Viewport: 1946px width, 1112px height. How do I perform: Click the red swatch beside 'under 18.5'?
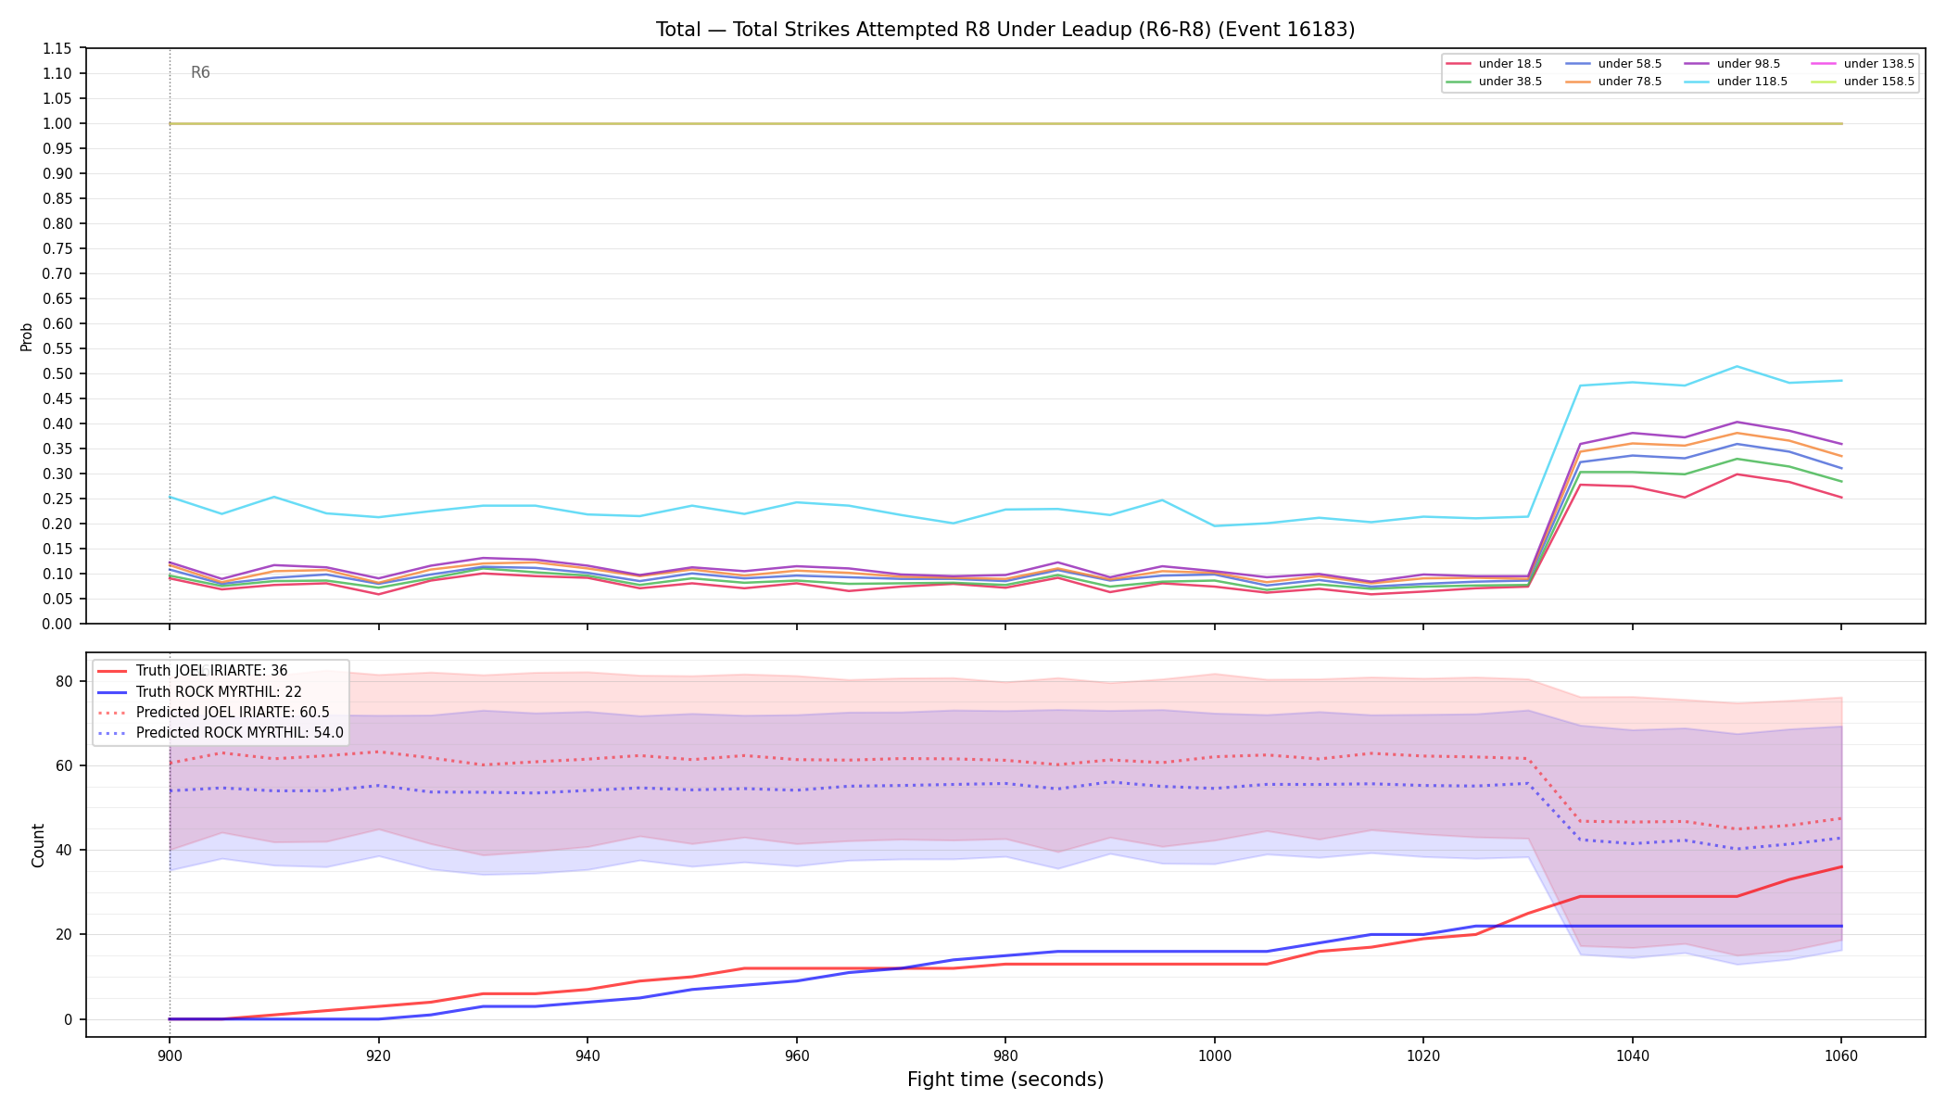point(1459,64)
